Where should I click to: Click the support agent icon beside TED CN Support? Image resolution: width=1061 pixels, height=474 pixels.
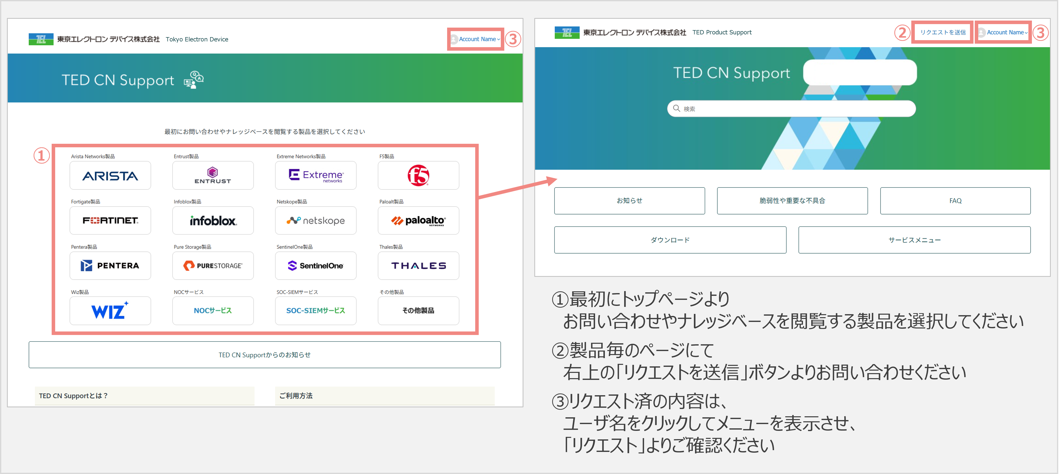click(x=194, y=80)
